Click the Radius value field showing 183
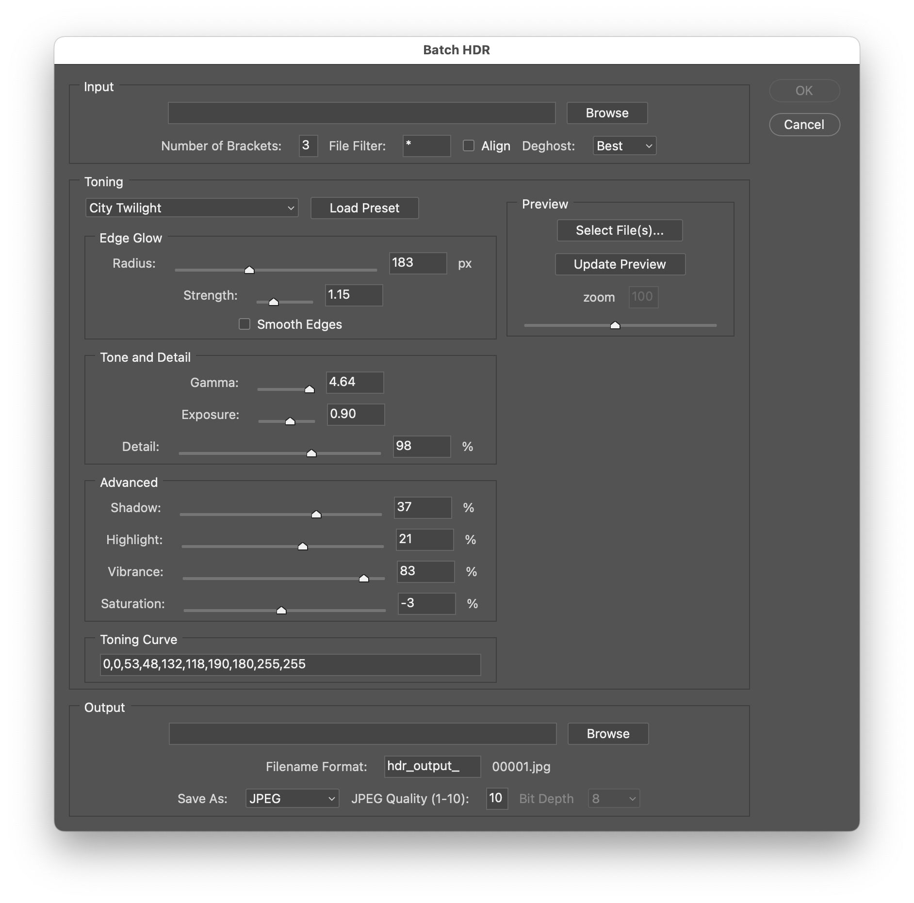The image size is (914, 903). (x=418, y=263)
